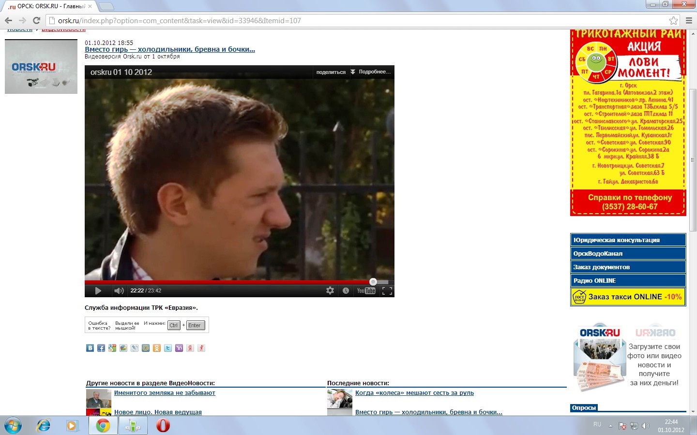This screenshot has height=435, width=697.
Task: Open the Windows Start menu
Action: tap(12, 426)
